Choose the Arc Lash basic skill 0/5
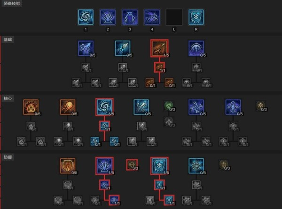The width and height of the screenshot is (282, 209). pos(196,48)
